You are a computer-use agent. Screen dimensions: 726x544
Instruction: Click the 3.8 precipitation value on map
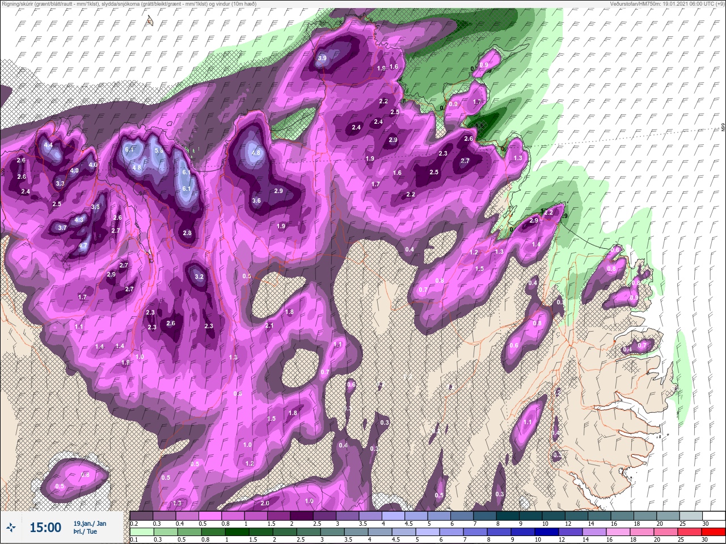pos(95,207)
